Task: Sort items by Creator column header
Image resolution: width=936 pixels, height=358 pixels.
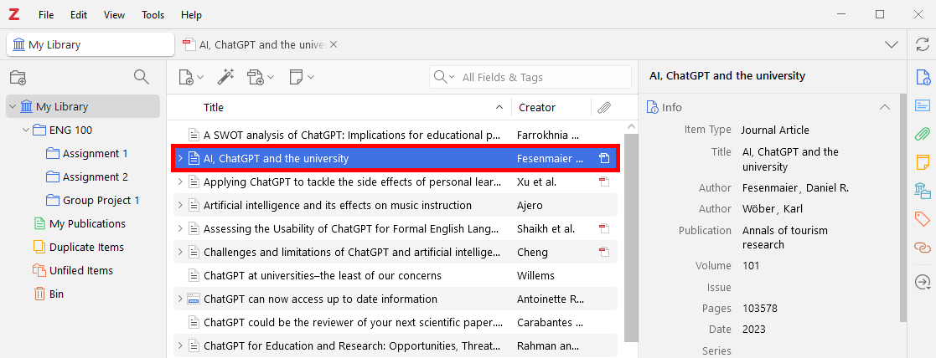Action: coord(537,107)
